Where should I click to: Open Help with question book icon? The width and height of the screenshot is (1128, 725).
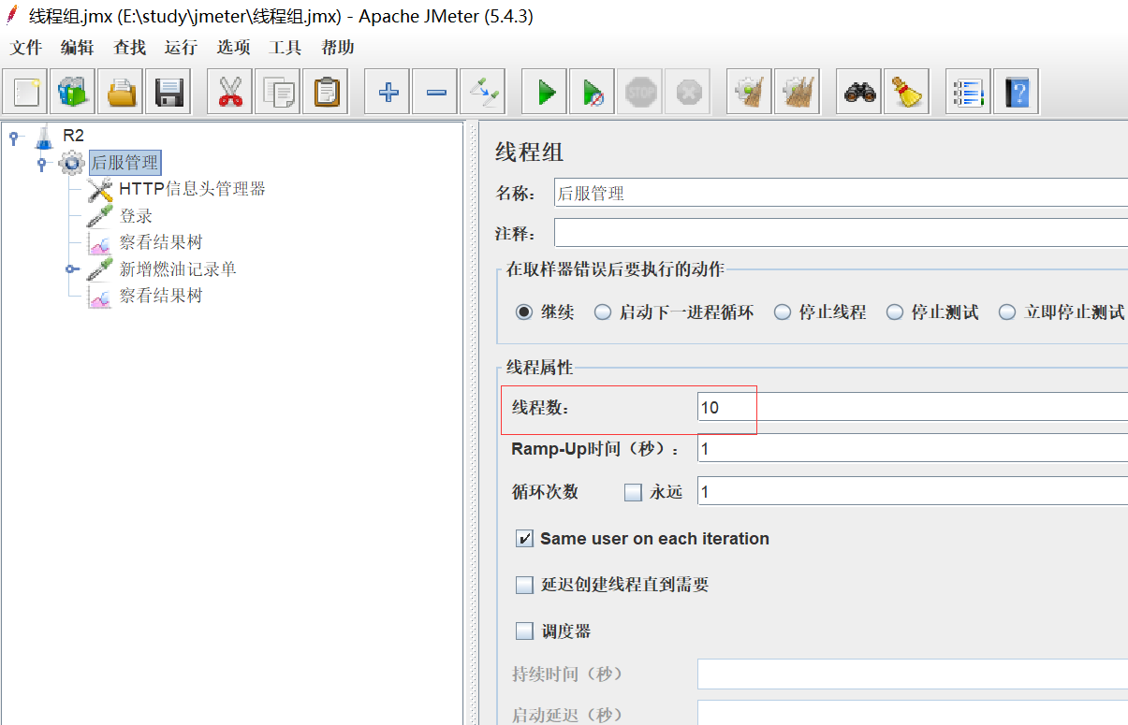point(1017,92)
